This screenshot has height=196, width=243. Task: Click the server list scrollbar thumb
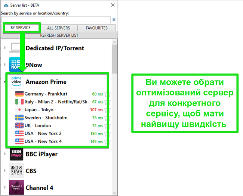pyautogui.click(x=114, y=59)
